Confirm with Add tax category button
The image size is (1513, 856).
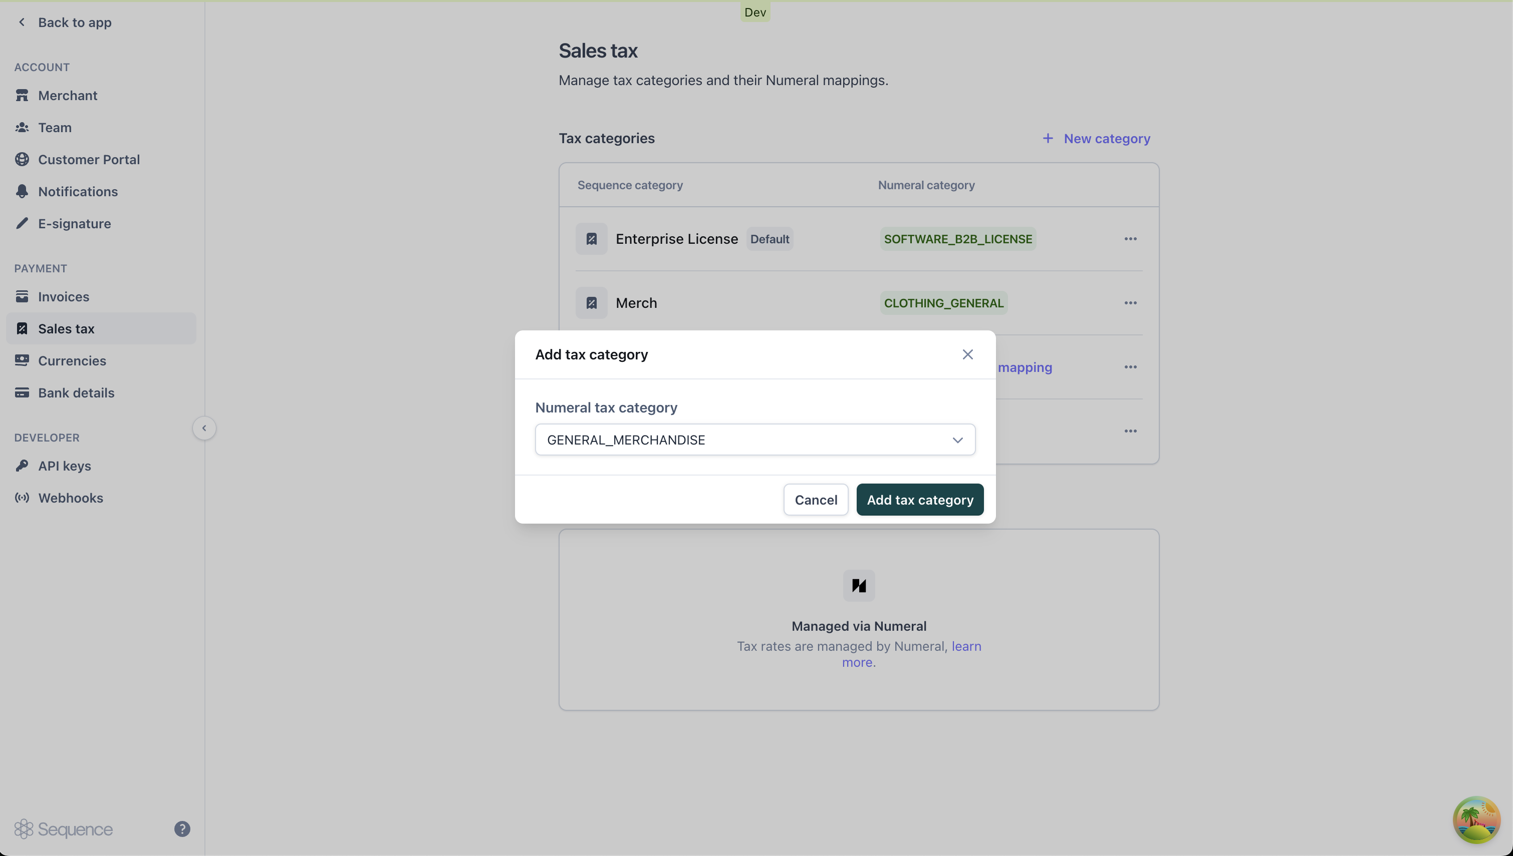[919, 500]
